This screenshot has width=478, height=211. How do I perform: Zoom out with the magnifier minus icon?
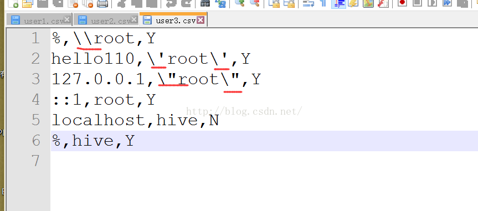tap(255, 3)
